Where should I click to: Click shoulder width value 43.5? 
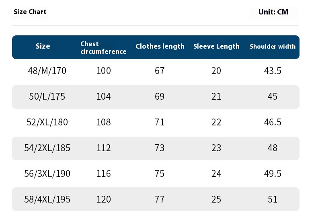point(273,71)
